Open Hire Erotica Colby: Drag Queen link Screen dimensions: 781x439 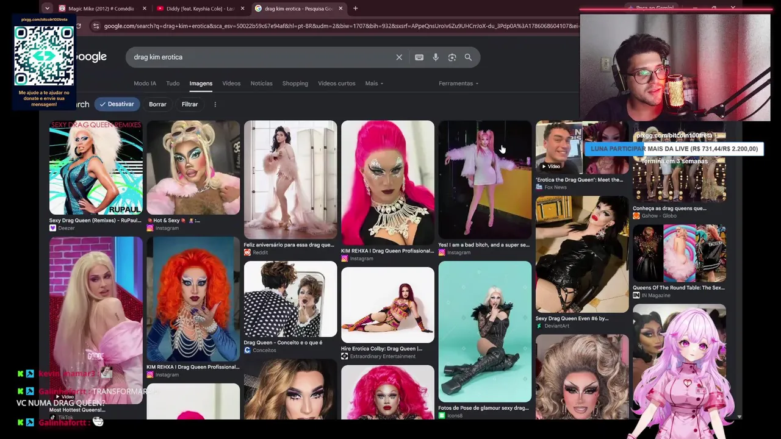click(382, 349)
